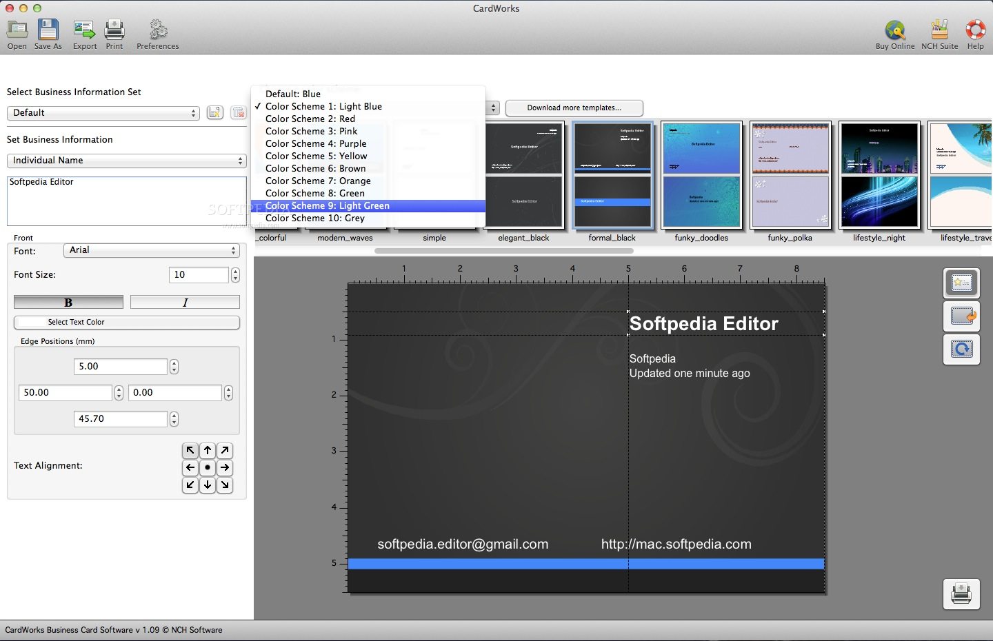
Task: Click the flip card side icon
Action: (961, 316)
